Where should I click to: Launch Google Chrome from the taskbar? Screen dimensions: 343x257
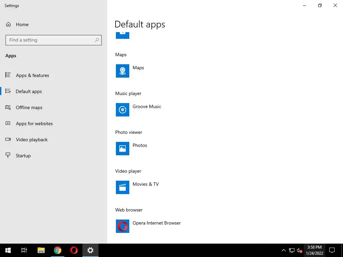pyautogui.click(x=58, y=250)
